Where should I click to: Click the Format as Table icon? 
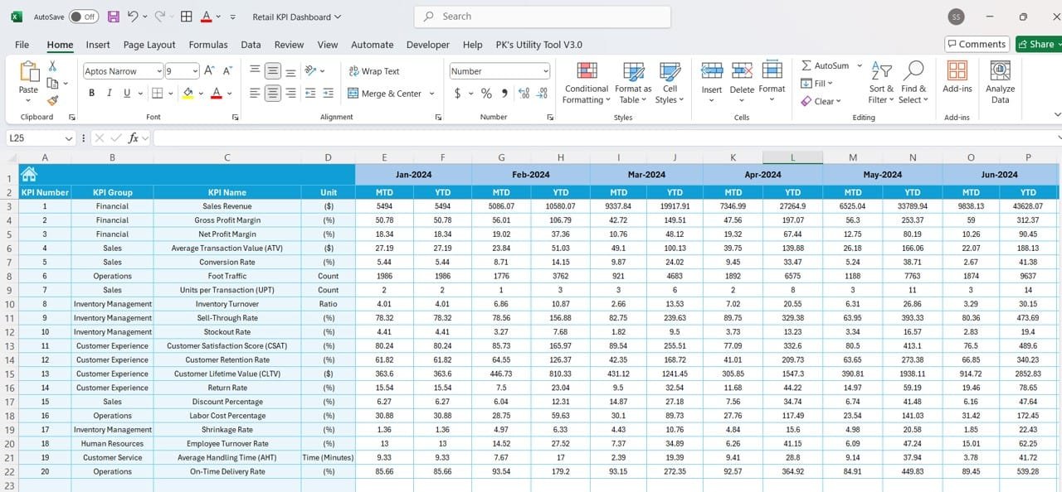tap(633, 72)
